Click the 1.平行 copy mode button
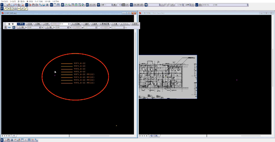Image resolution: width=275 pixels, height=142 pixels. [x=21, y=24]
